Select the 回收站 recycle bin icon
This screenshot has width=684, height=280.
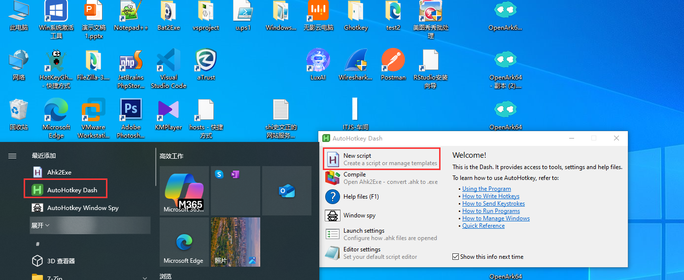19,114
